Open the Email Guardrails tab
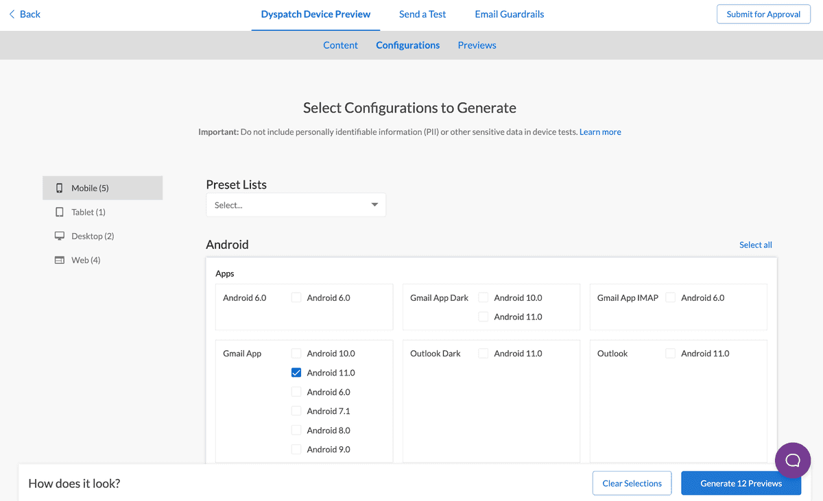Viewport: 823px width, 501px height. point(510,14)
